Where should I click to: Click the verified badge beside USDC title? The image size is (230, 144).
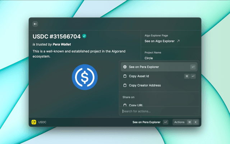(x=84, y=36)
